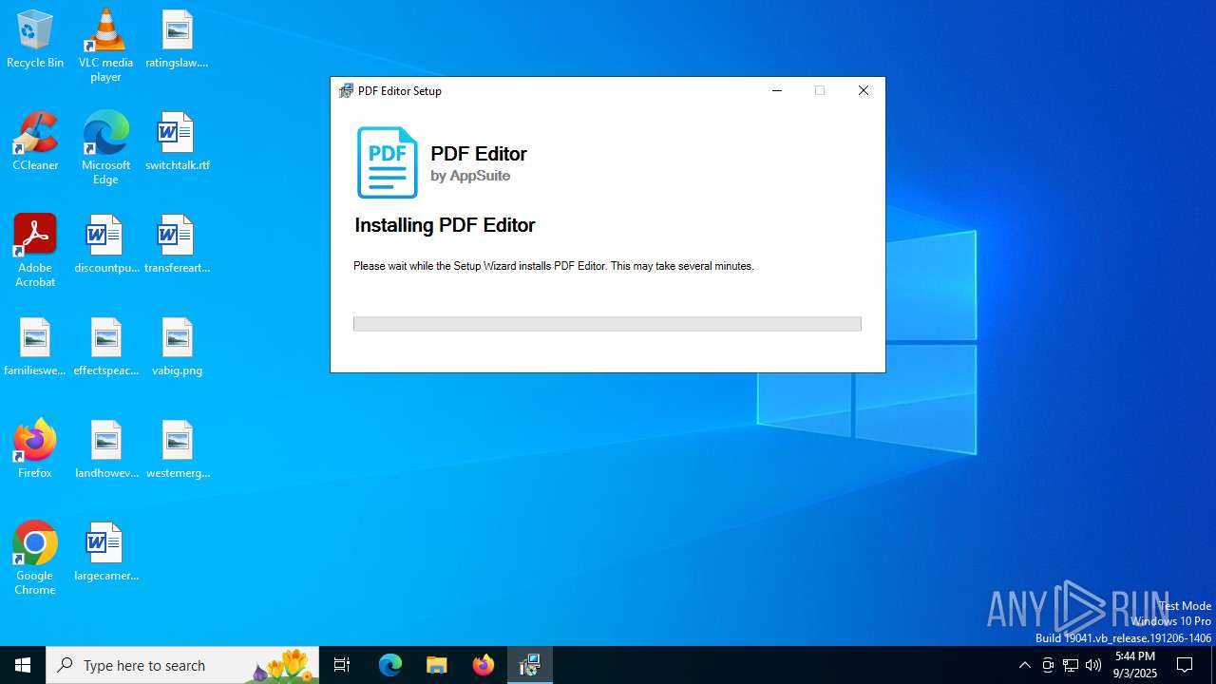Select the effectspeac image file
1216x684 pixels.
[105, 348]
